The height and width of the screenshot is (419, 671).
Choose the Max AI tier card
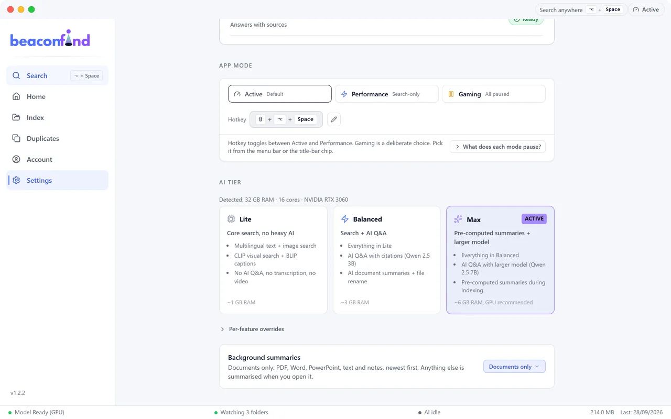(500, 260)
